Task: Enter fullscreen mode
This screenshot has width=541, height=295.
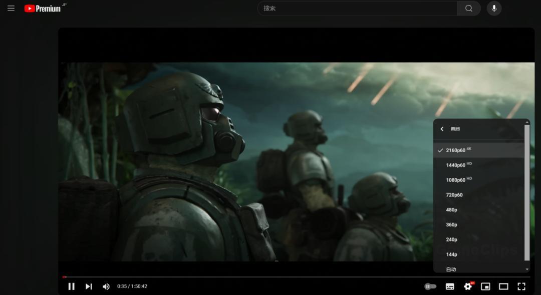Action: (521, 286)
